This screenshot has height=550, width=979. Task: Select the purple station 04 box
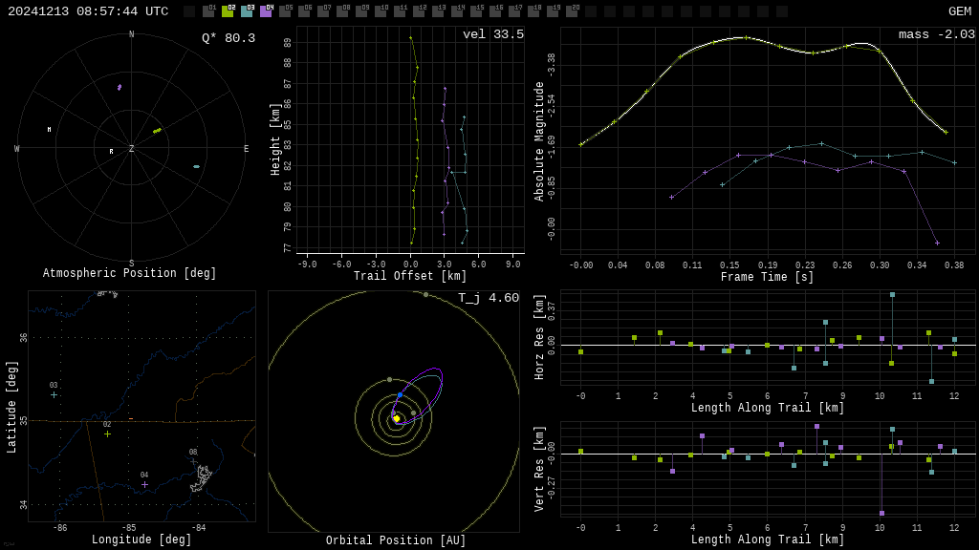(x=266, y=11)
